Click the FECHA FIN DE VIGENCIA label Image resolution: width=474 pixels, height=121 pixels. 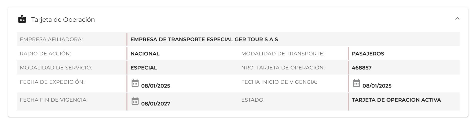pos(53,100)
